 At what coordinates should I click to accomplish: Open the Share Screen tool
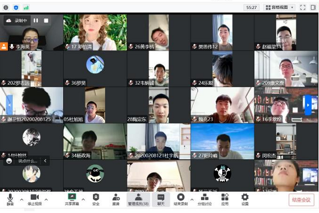pyautogui.click(x=71, y=199)
